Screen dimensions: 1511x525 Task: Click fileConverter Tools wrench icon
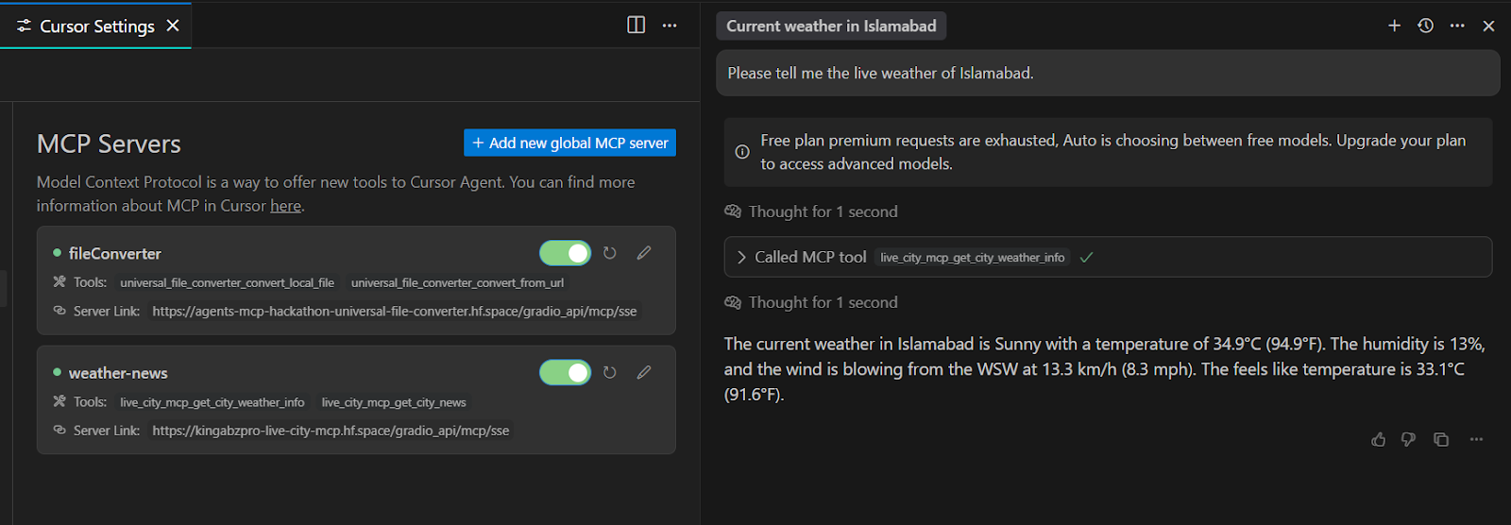point(59,282)
